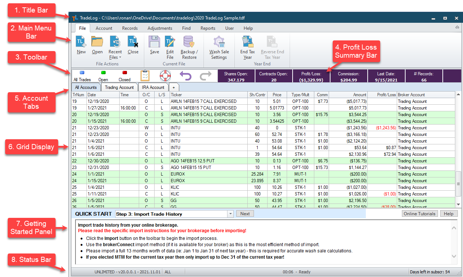Close the current file via the Close icon
The height and width of the screenshot is (277, 463).
click(x=133, y=45)
